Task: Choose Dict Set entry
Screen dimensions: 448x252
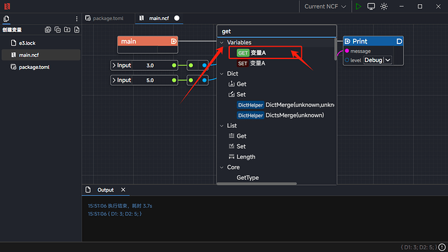Action: coord(237,95)
